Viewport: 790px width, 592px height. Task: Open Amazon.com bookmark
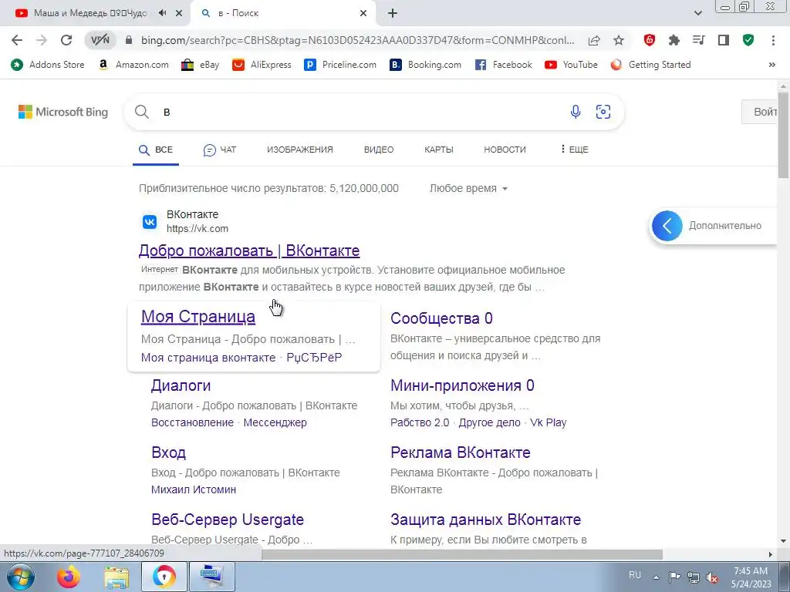pyautogui.click(x=133, y=65)
